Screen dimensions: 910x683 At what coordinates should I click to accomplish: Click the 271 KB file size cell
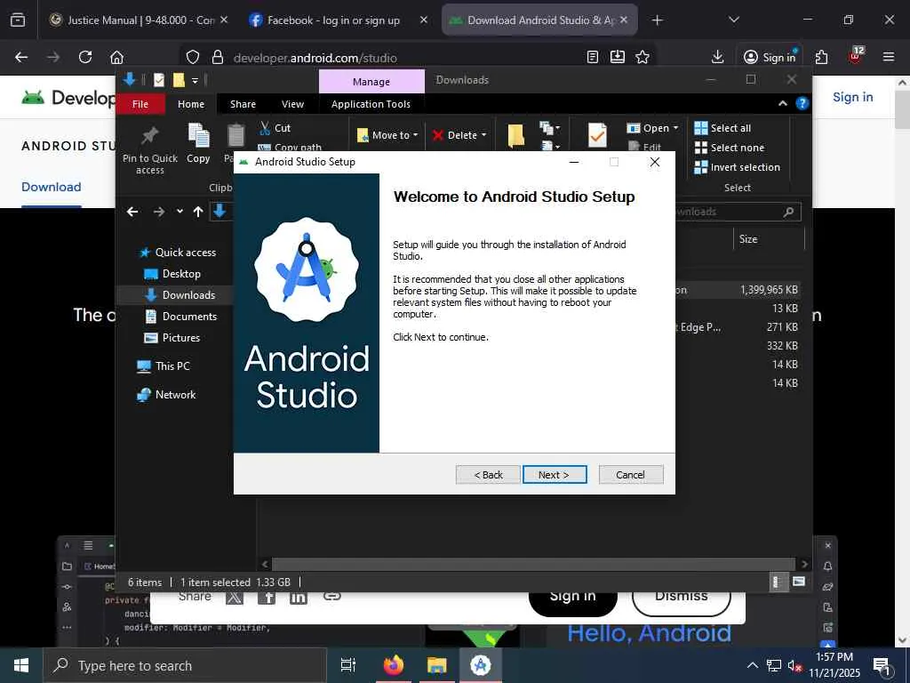tap(782, 327)
